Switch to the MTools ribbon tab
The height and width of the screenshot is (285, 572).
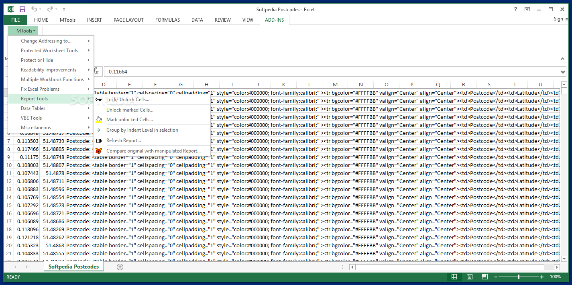click(67, 20)
